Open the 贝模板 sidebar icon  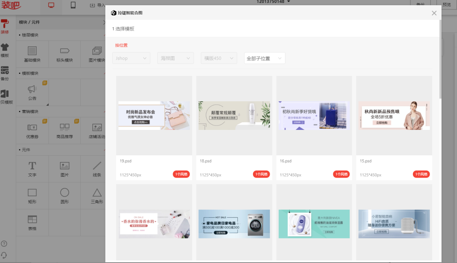tap(6, 97)
